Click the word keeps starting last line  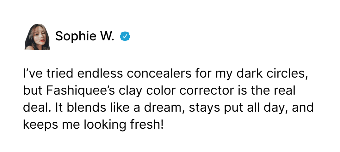tap(40, 125)
